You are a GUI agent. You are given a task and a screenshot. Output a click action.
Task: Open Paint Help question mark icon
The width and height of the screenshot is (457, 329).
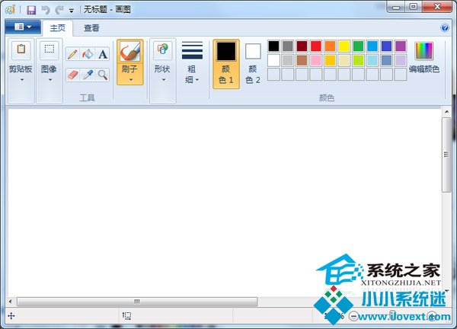pos(445,27)
